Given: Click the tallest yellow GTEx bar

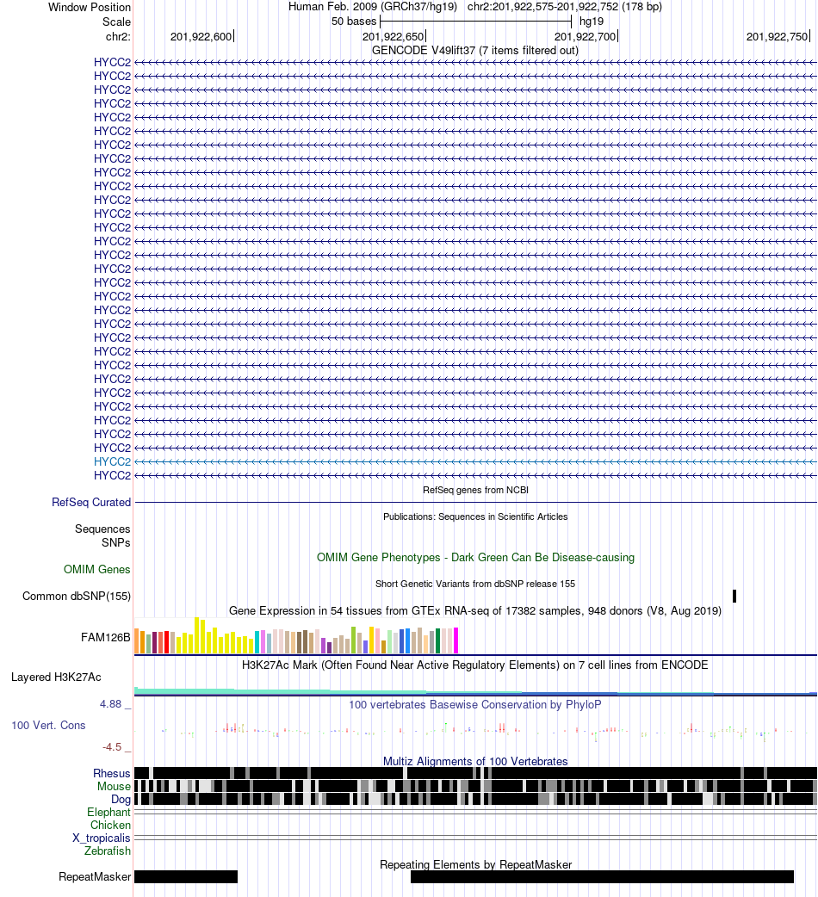Looking at the screenshot, I should tap(197, 635).
